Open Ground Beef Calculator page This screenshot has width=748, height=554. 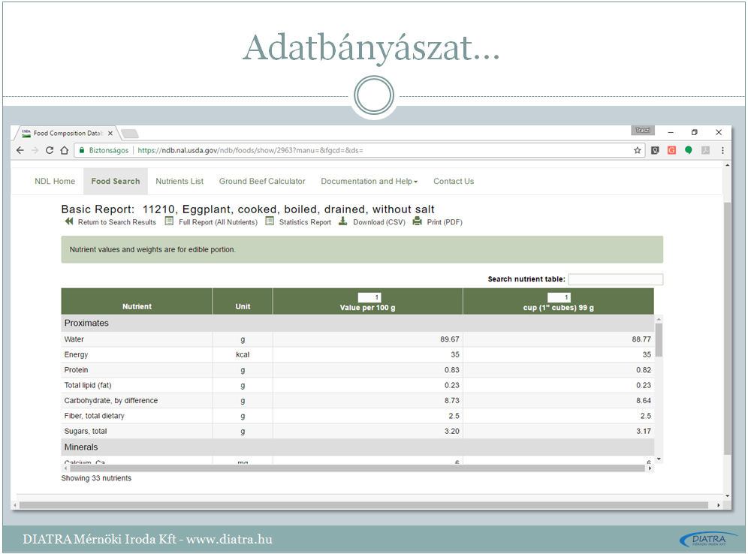(262, 181)
